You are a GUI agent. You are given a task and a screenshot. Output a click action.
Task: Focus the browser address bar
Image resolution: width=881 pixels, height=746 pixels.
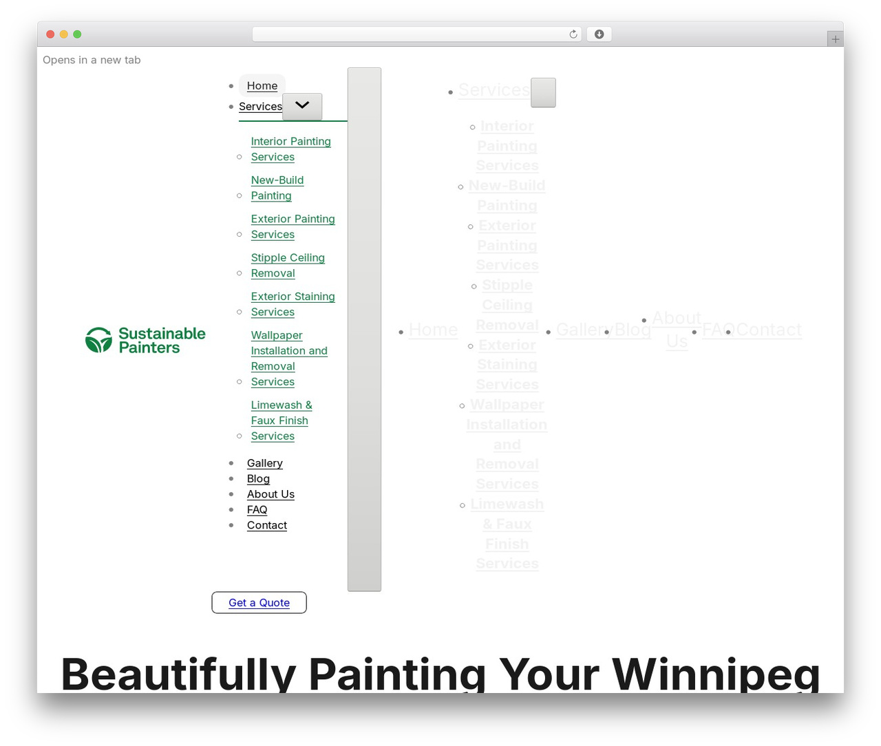416,34
